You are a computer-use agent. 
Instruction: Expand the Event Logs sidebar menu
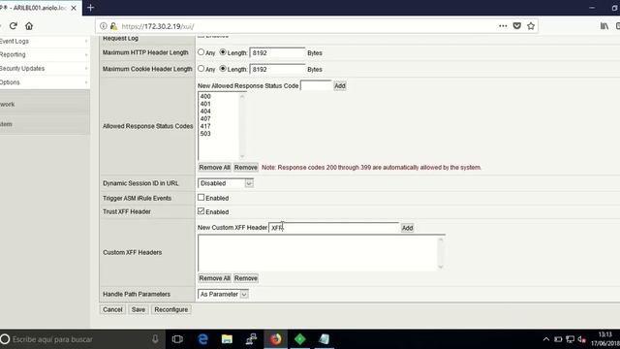(x=44, y=41)
